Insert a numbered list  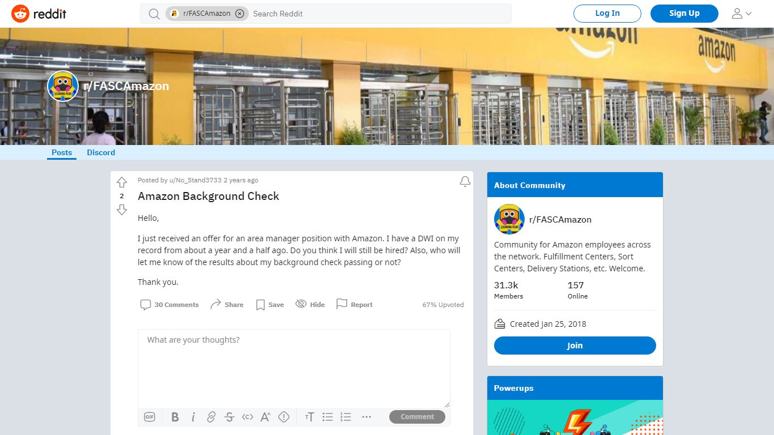[346, 417]
